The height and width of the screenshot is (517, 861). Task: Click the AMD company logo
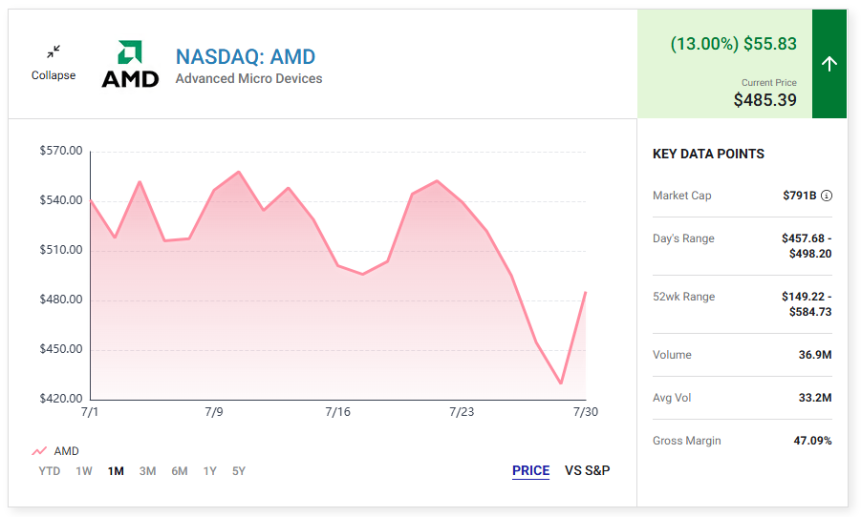point(130,64)
